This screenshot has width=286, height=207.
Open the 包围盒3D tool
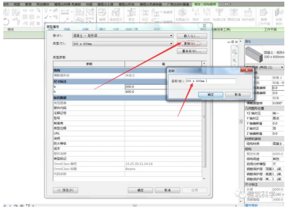click(x=182, y=15)
